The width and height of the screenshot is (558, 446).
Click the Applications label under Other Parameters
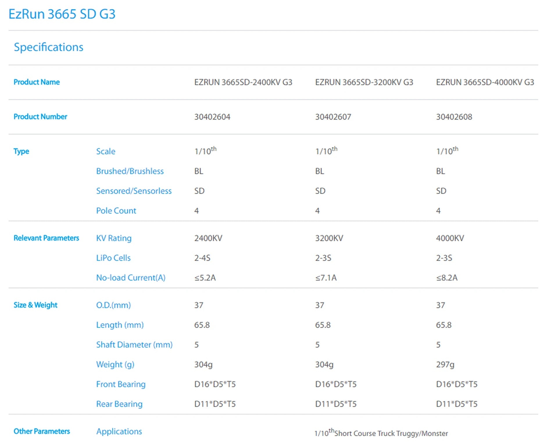point(119,431)
